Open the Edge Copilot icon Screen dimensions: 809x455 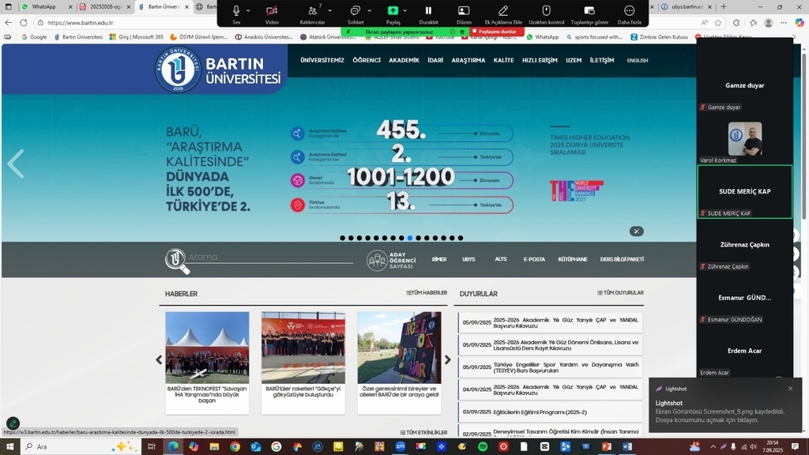tap(800, 23)
